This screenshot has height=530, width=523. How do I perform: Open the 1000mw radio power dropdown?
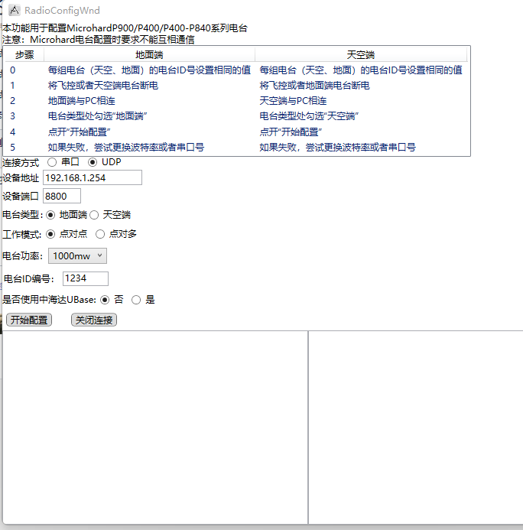[77, 256]
